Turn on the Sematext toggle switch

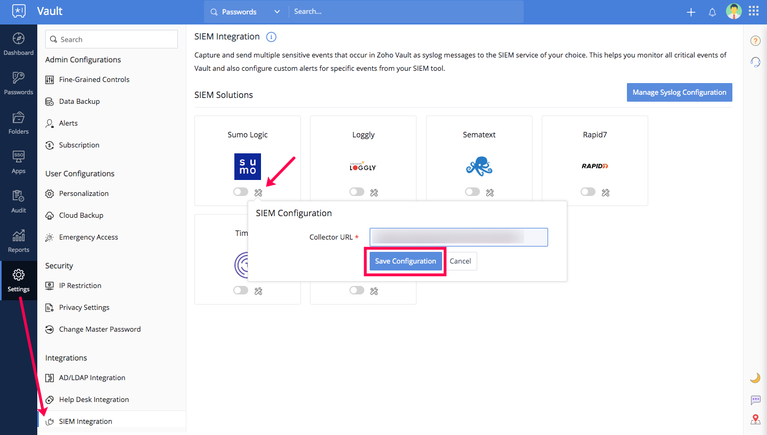pos(472,192)
